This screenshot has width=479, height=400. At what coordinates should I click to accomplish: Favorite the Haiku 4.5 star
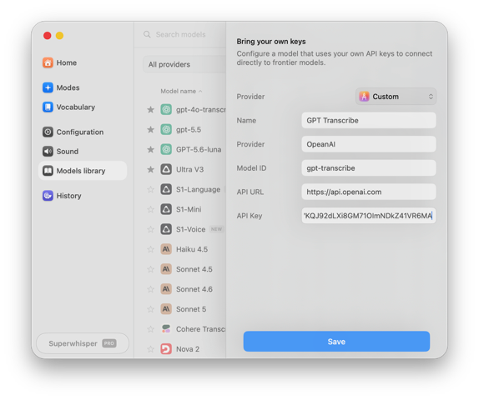click(x=150, y=249)
